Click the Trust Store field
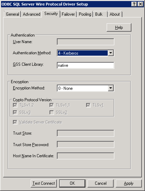The height and width of the screenshot is (191, 145). (85, 133)
